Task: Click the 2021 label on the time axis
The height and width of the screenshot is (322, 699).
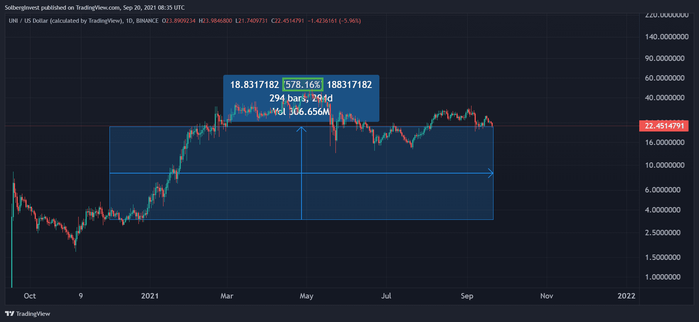Action: pos(150,296)
